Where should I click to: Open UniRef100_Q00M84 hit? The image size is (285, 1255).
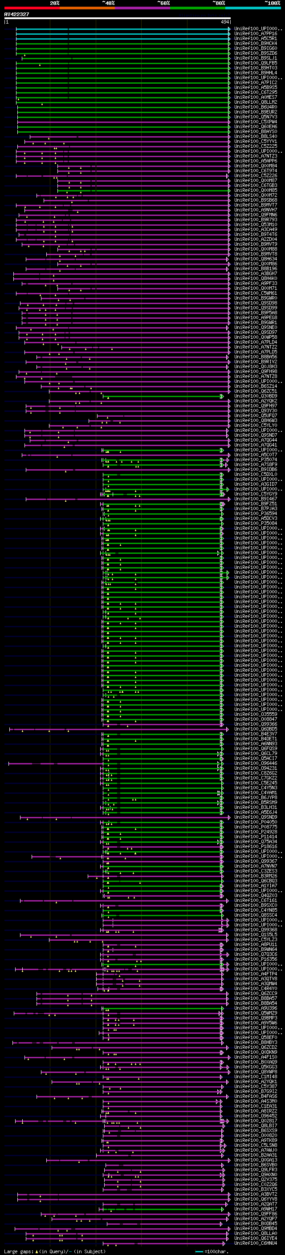pyautogui.click(x=256, y=166)
